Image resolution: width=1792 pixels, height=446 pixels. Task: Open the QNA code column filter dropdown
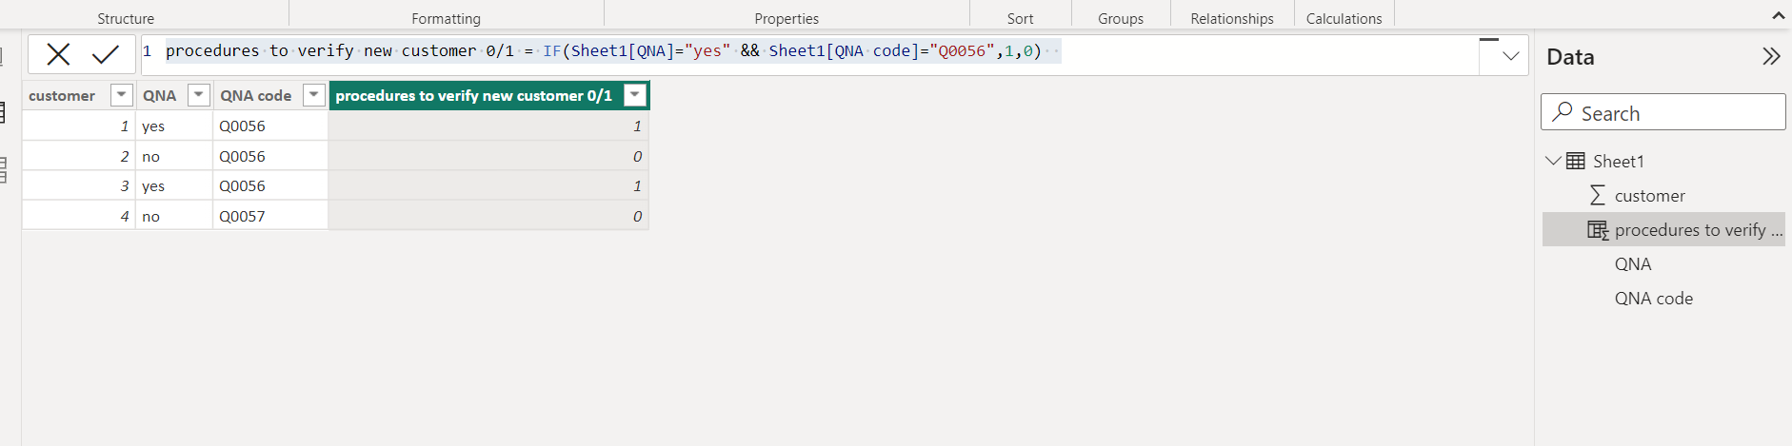pos(314,95)
